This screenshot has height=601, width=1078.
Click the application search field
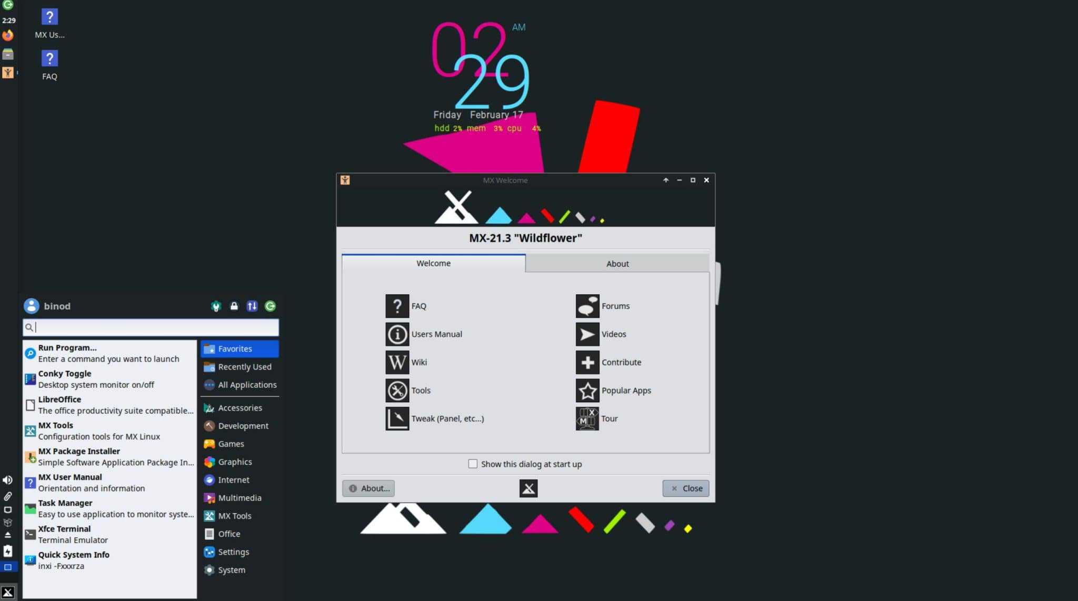click(150, 327)
